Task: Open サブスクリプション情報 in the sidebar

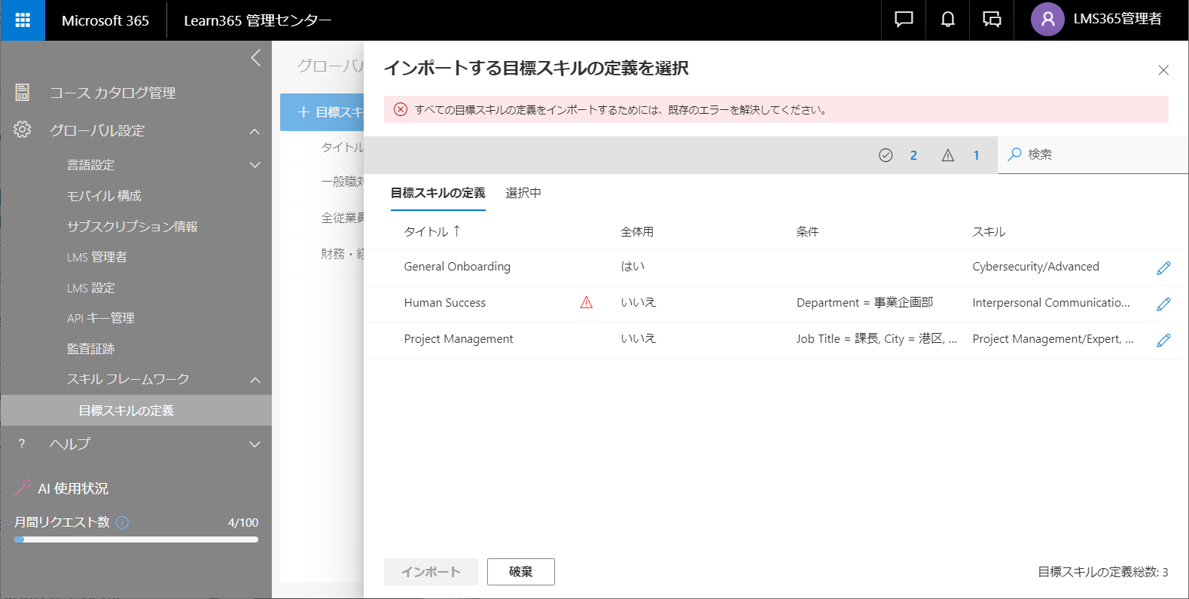Action: (x=132, y=227)
